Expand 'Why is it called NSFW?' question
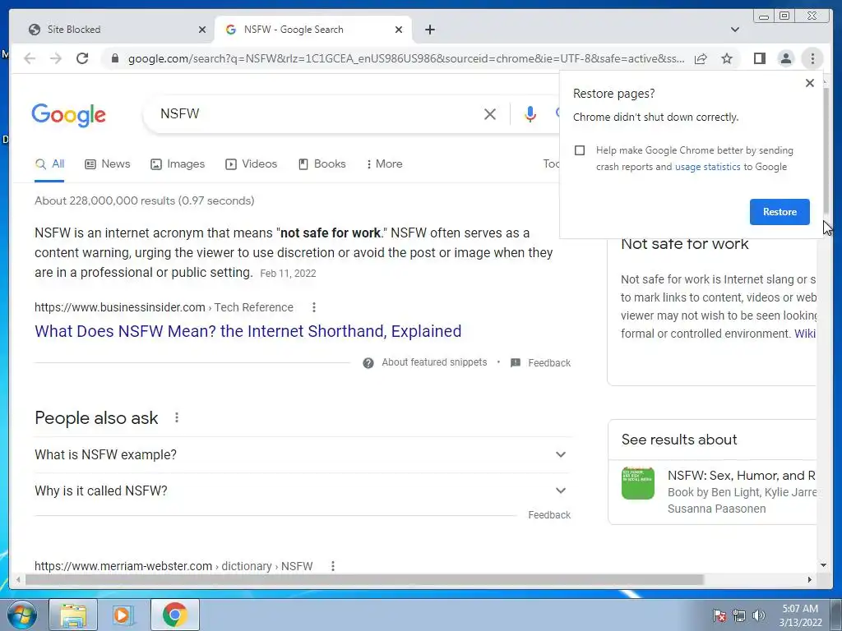This screenshot has height=631, width=842. click(303, 491)
